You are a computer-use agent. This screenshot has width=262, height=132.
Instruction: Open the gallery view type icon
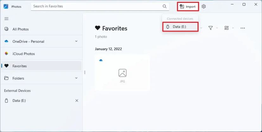click(x=227, y=28)
